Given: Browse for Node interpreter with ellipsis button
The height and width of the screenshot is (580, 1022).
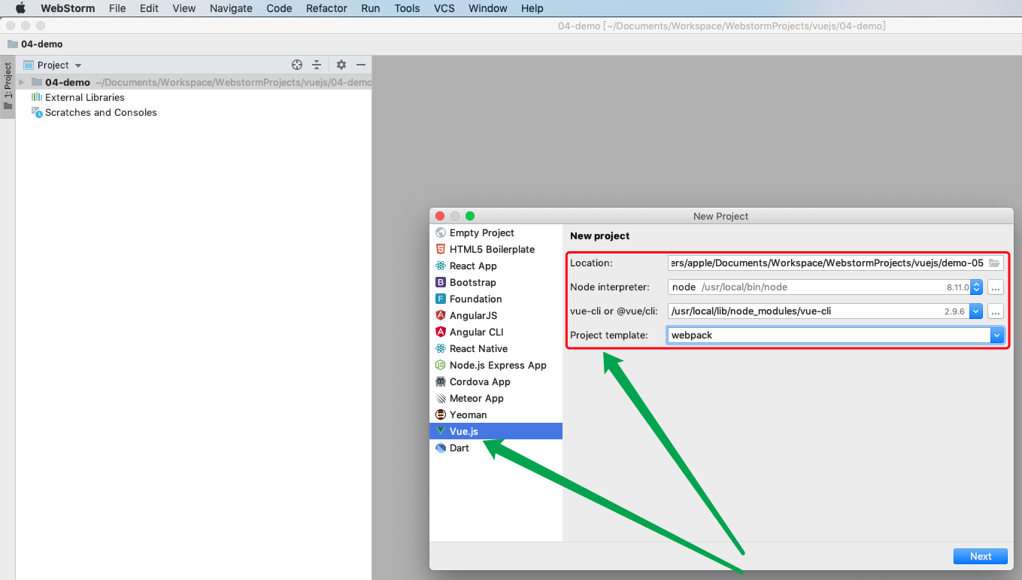Looking at the screenshot, I should 996,287.
